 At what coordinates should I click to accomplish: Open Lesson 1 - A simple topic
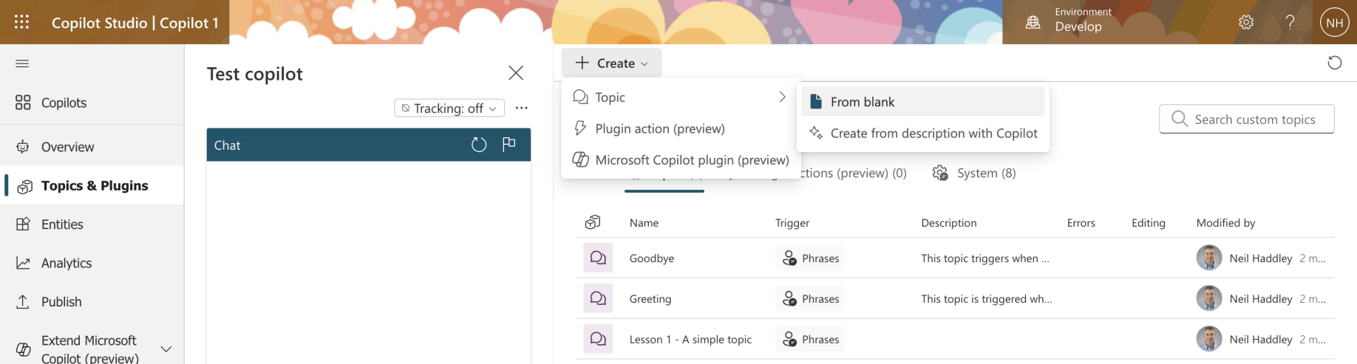(x=690, y=340)
